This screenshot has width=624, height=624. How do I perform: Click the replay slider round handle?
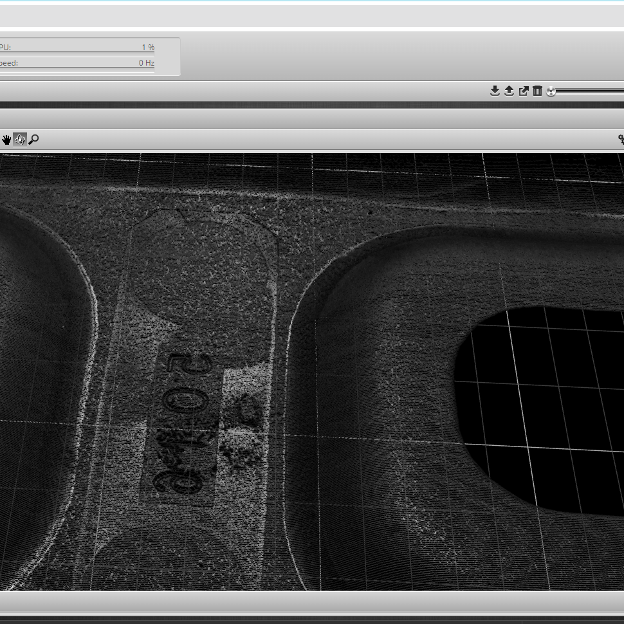click(x=551, y=91)
